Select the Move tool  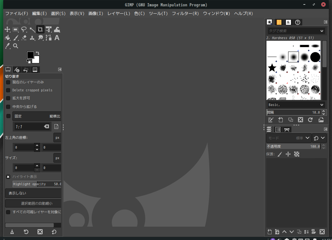[x=7, y=30]
